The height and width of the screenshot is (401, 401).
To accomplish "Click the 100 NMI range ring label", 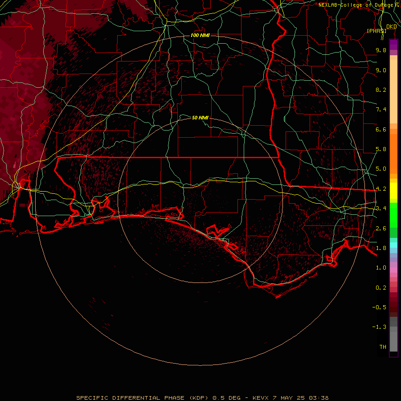I will 200,35.
